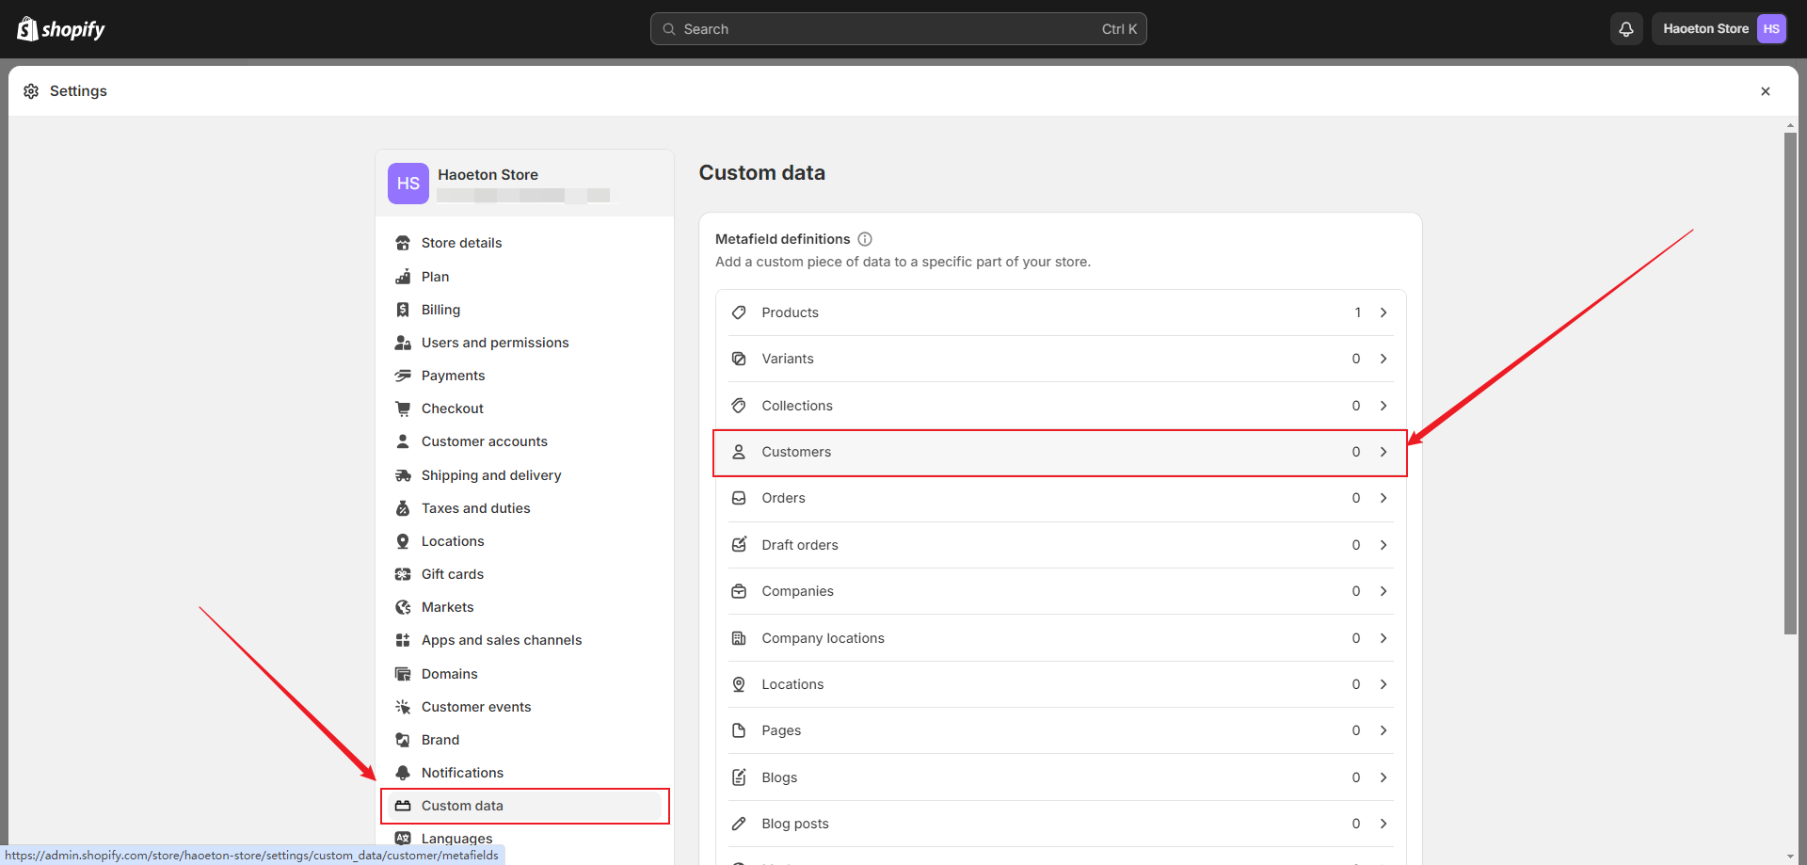Screen dimensions: 1807x865
Task: Click the Users and permissions icon
Action: (403, 343)
